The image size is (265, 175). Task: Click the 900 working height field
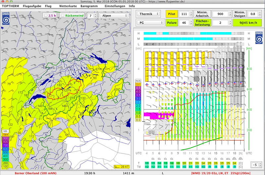point(220,14)
